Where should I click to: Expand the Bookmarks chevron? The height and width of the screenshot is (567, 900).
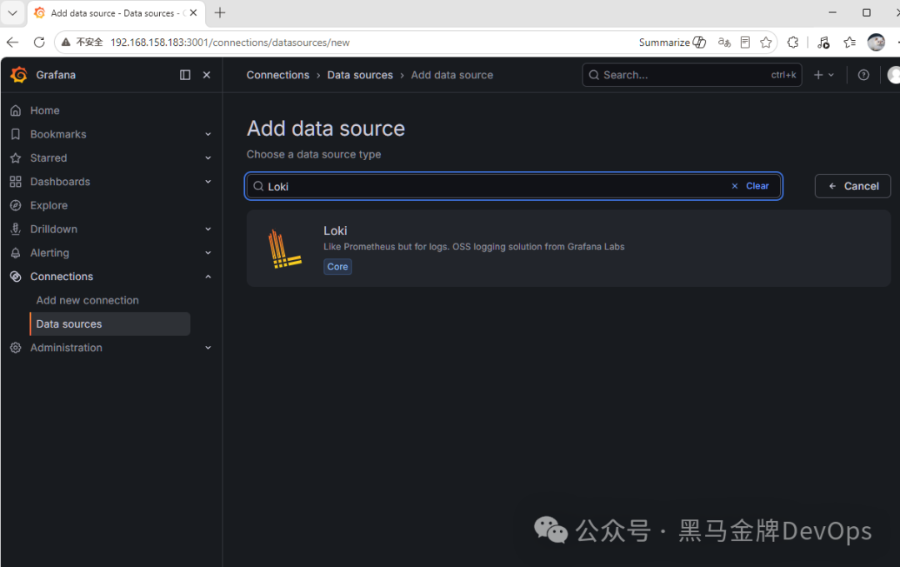(207, 134)
